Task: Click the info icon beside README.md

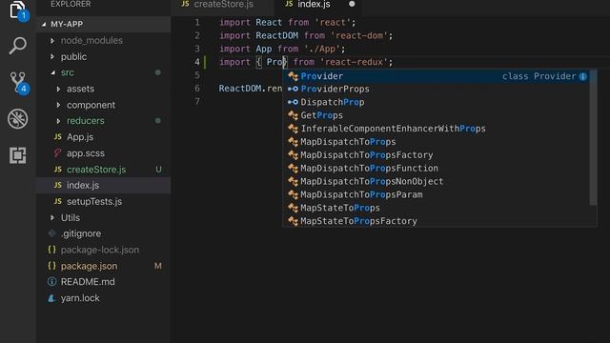Action: (x=51, y=282)
